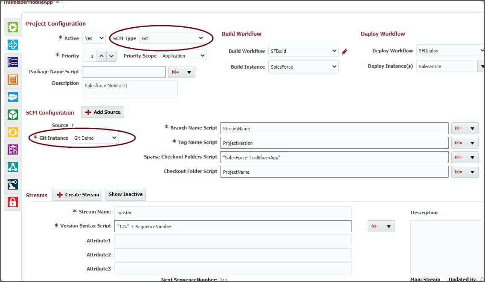Open the purple checklist sidebar icon
The image size is (485, 282).
tap(13, 150)
